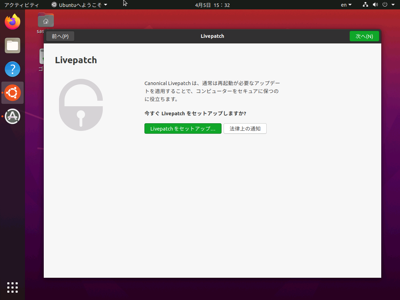Launch Help from the dock

pos(12,69)
